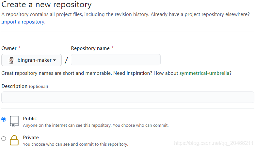Screen dimensions: 256x149
Task: Click the Description text field
Action: [128, 97]
